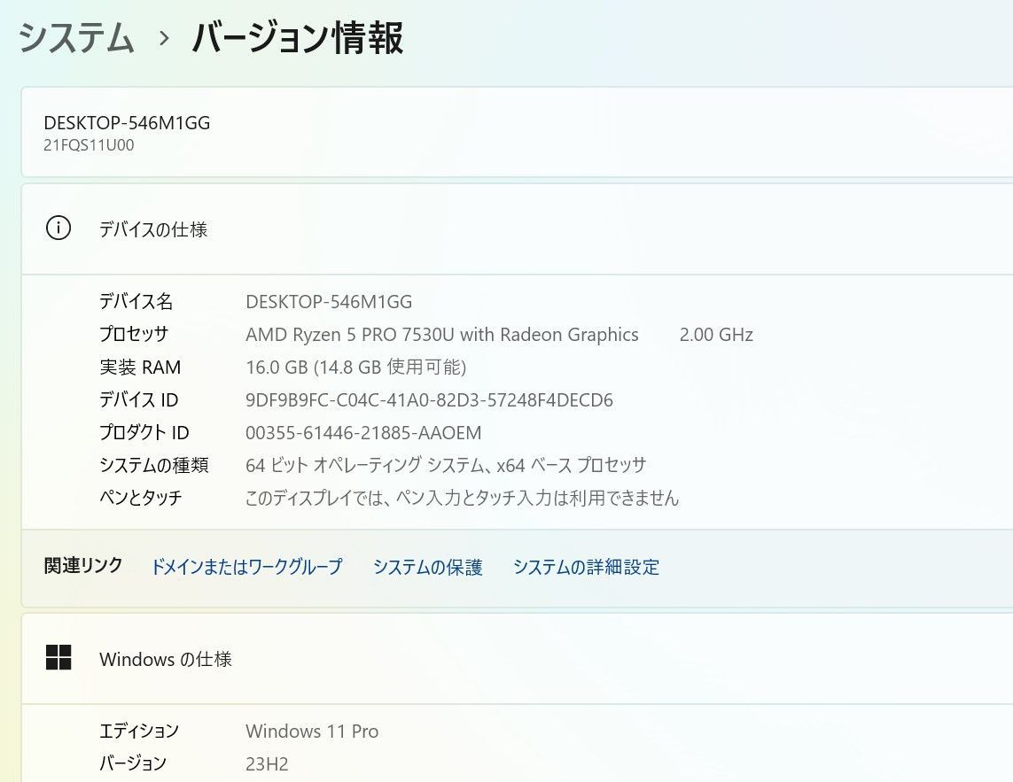Screen dimensions: 1013x782
Task: Click the バージョン label in Windows specs
Action: [133, 763]
